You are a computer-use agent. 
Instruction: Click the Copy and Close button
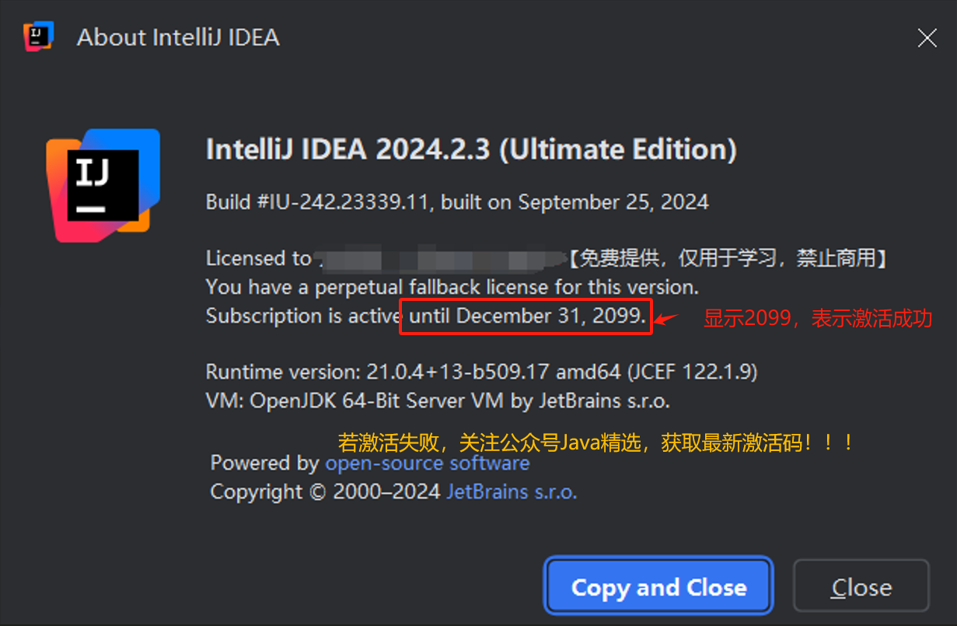(658, 586)
